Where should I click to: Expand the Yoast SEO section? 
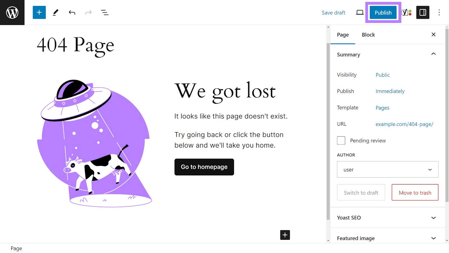pyautogui.click(x=433, y=218)
